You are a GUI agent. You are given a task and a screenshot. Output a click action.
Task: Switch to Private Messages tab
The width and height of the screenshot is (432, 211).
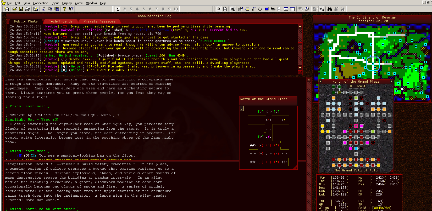click(x=99, y=21)
